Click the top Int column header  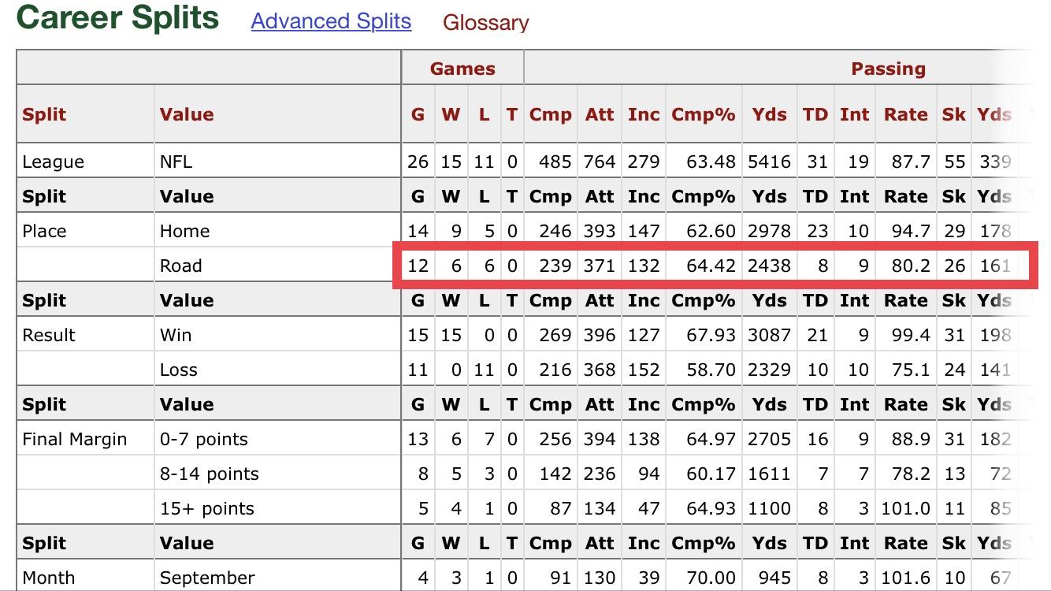coord(854,114)
